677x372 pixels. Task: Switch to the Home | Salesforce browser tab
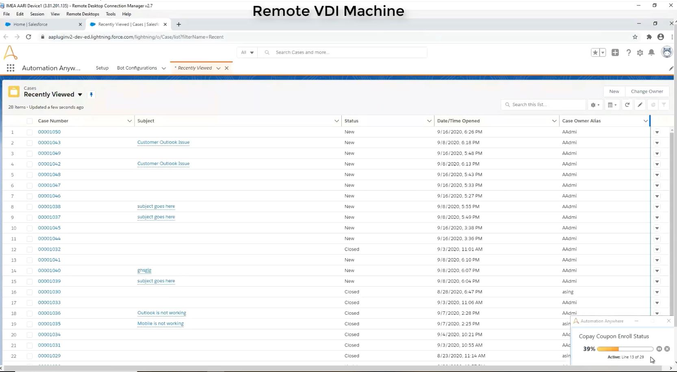click(43, 24)
